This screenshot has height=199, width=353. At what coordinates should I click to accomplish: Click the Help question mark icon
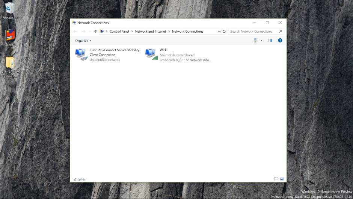tap(280, 40)
